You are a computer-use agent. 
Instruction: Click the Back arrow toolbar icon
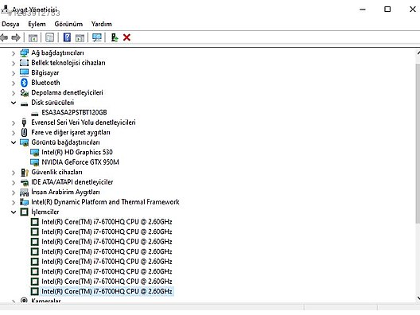4,37
